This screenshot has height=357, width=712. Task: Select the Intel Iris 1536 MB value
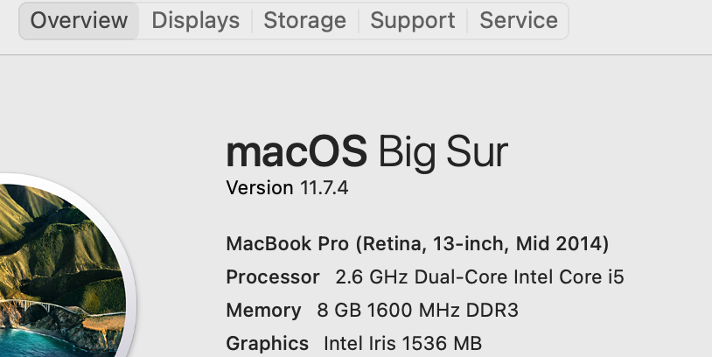[x=402, y=344]
